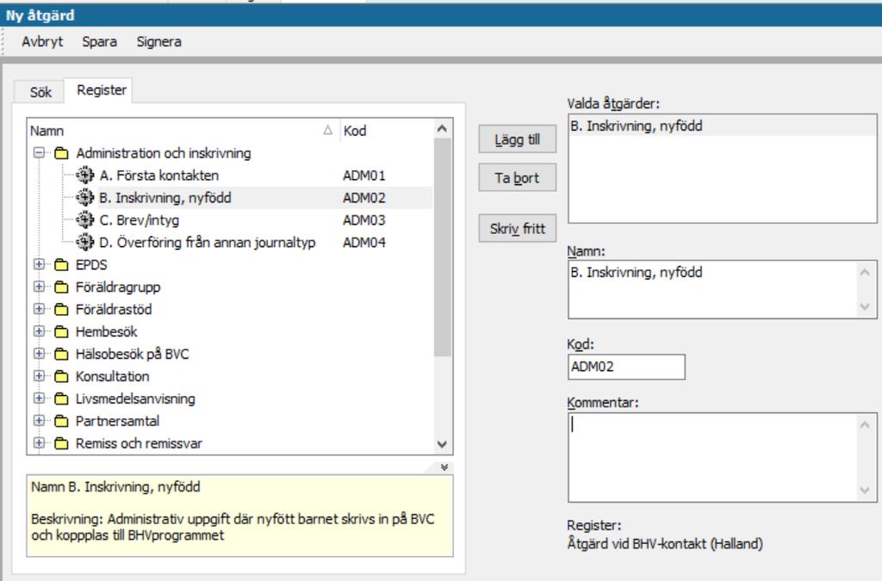The width and height of the screenshot is (882, 581).
Task: Sort by the Namn column header
Action: pyautogui.click(x=183, y=130)
